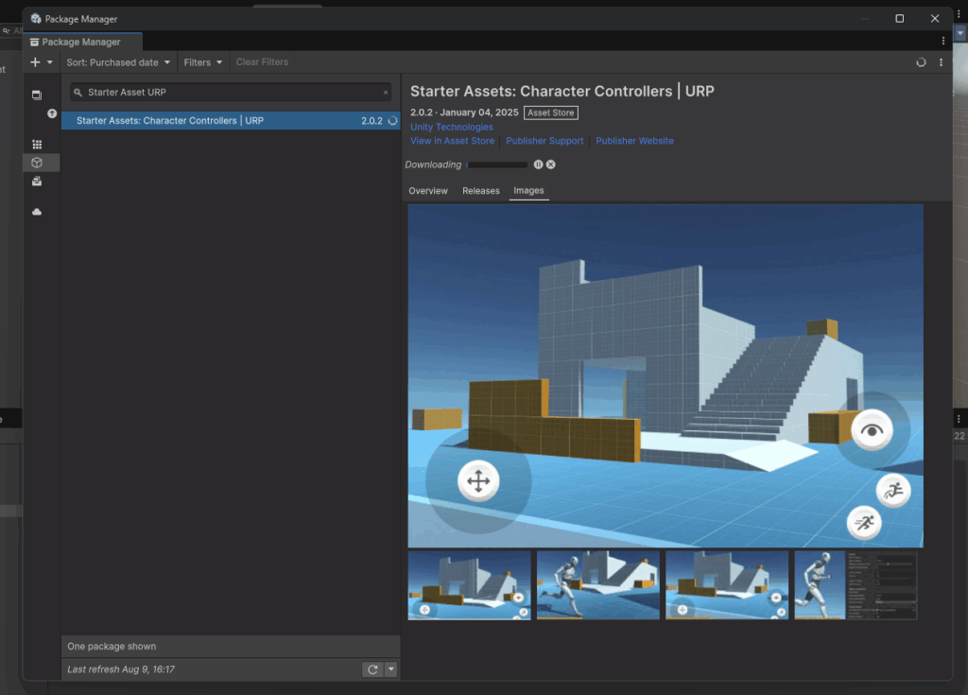This screenshot has height=695, width=968.
Task: Click the top-right refresh spinner icon in toolbar
Action: pyautogui.click(x=921, y=62)
